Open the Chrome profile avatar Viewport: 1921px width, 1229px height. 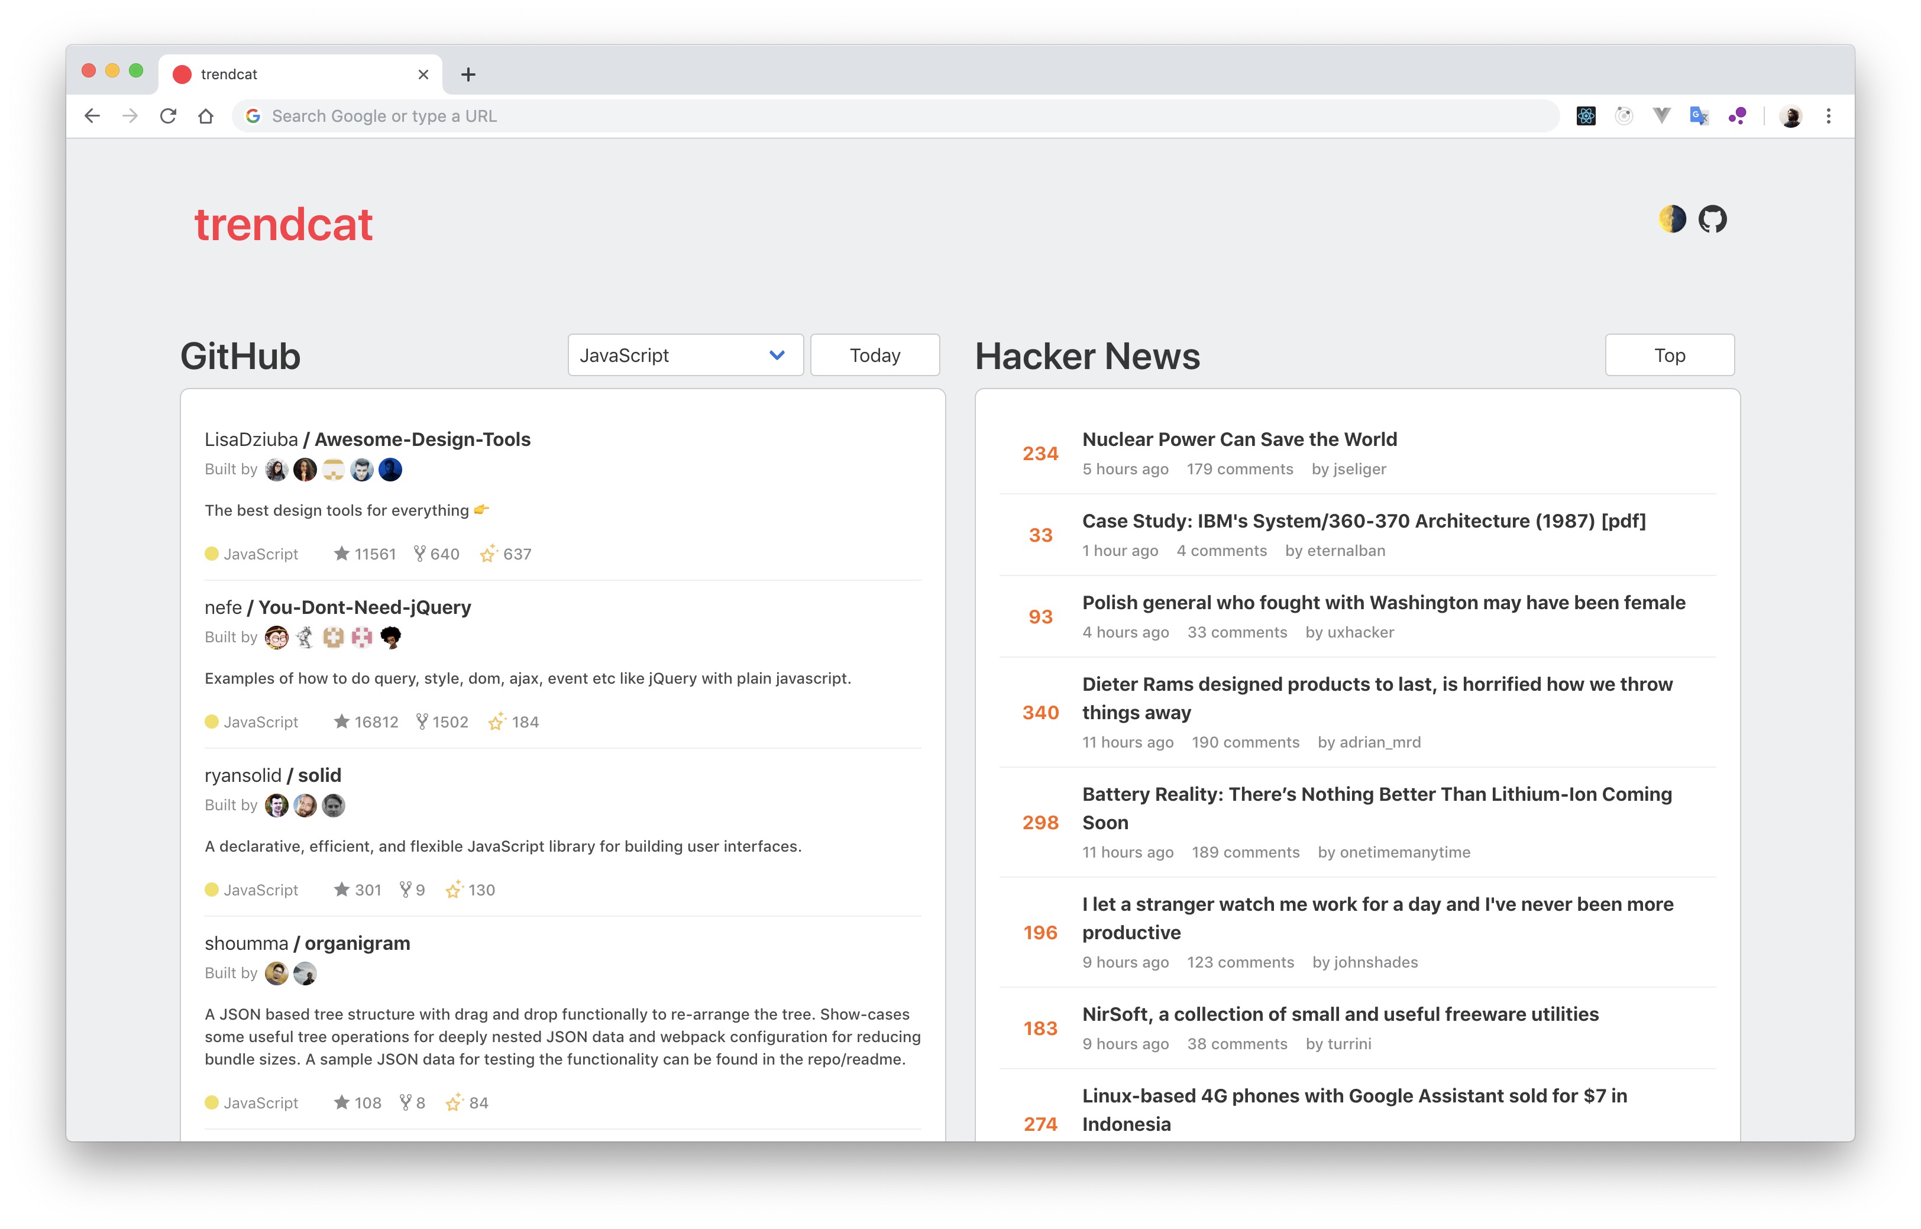(x=1791, y=117)
